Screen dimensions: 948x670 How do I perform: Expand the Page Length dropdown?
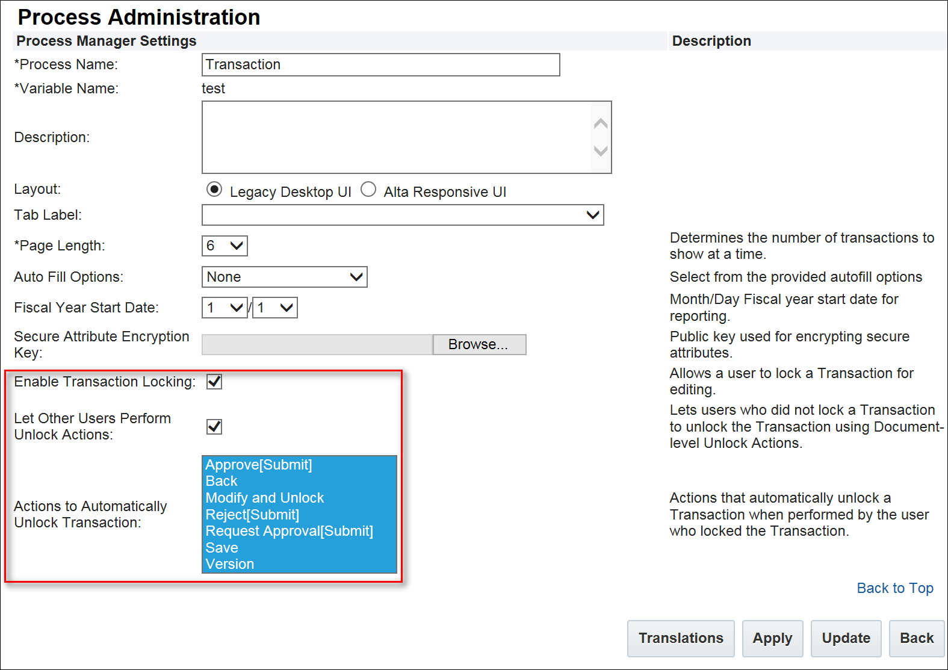pyautogui.click(x=225, y=246)
